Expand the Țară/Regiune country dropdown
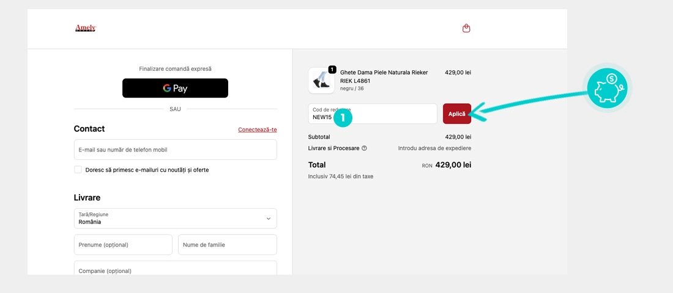Screen dimensions: 673x293 tap(175, 219)
